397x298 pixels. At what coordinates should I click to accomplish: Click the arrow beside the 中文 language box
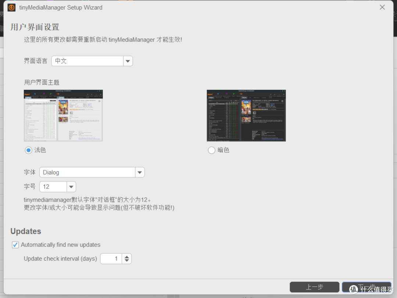[128, 61]
